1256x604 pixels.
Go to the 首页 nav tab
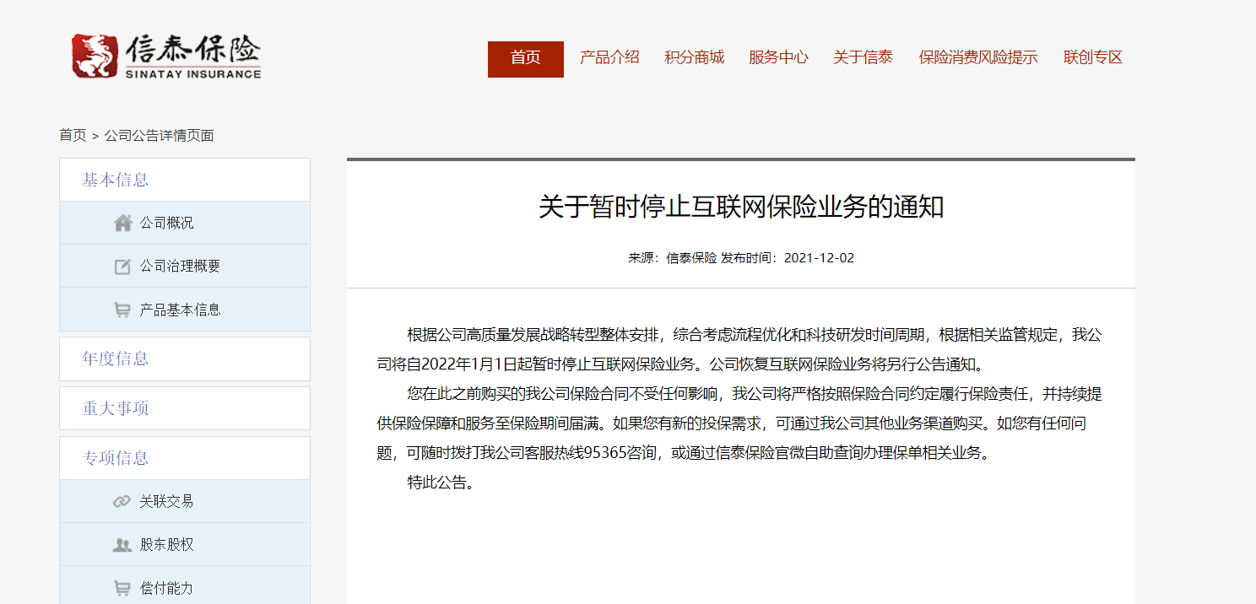click(526, 58)
